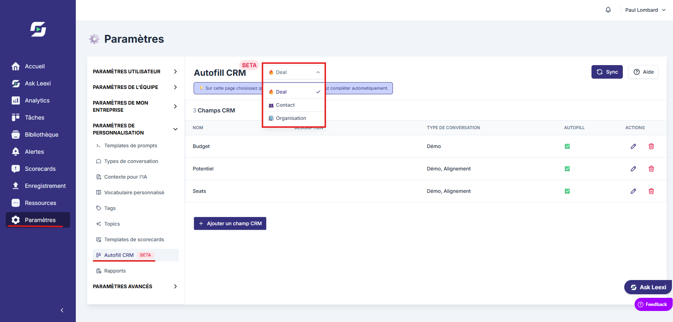This screenshot has width=673, height=322.
Task: Toggle autofill checkbox for Budget
Action: 567,146
